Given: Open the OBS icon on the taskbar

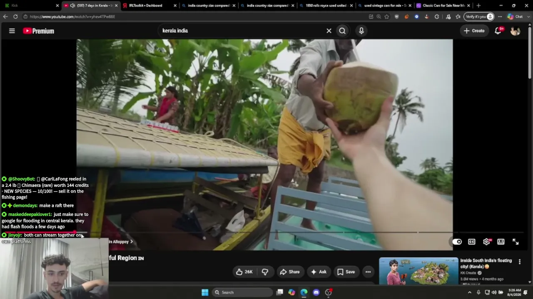Looking at the screenshot, I should click(328, 292).
